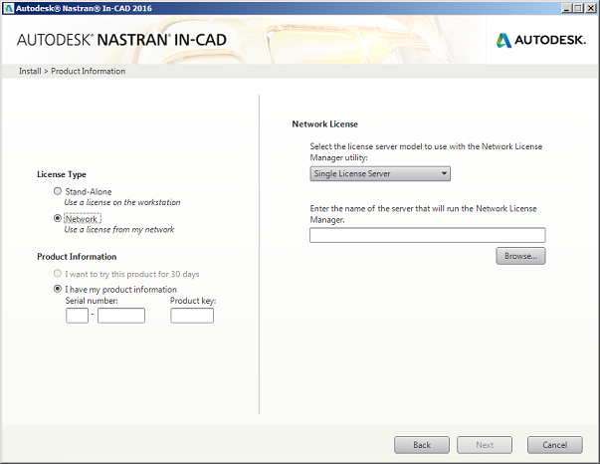Go back with the Back button
The image size is (600, 464).
(x=422, y=445)
